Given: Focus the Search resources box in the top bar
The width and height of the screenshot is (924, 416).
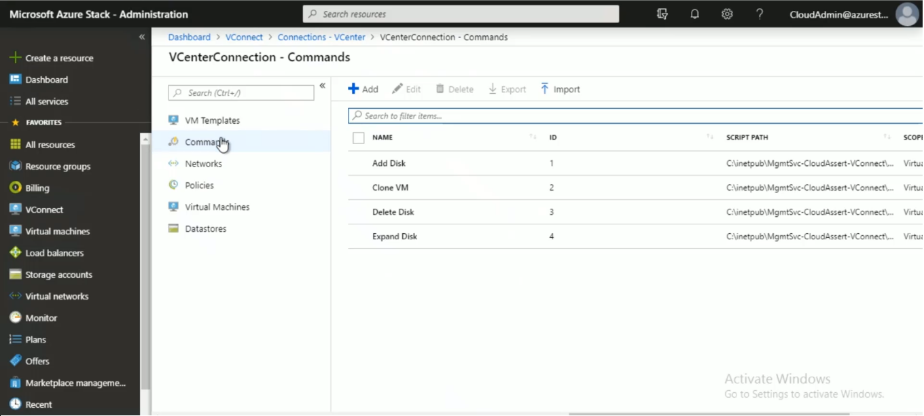Looking at the screenshot, I should point(461,14).
